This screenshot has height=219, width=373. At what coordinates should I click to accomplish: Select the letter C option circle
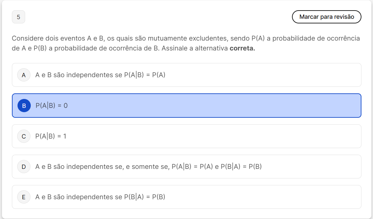click(x=24, y=136)
